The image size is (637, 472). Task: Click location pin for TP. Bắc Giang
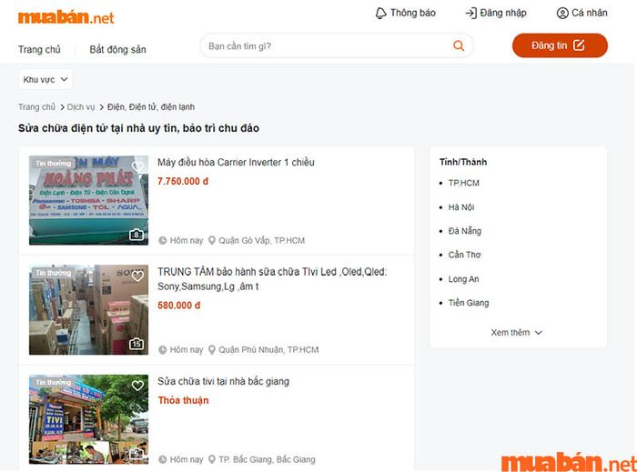coord(212,459)
